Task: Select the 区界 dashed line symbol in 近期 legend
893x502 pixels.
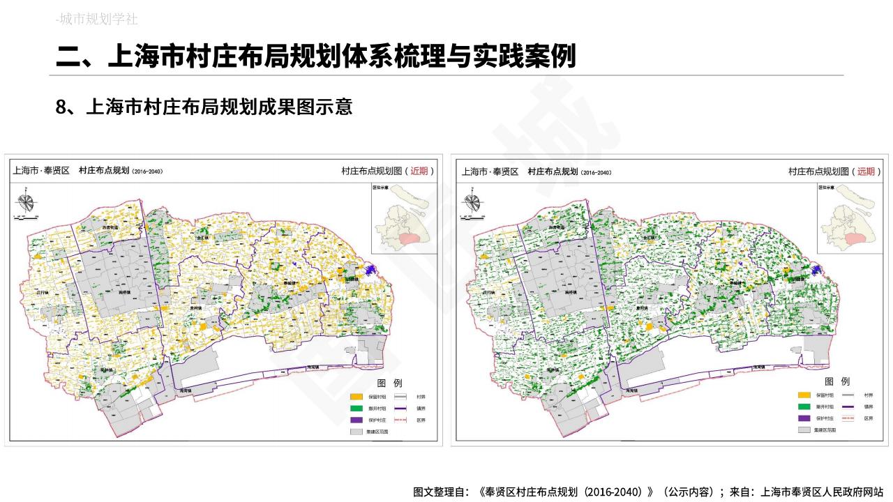Action: (x=400, y=420)
